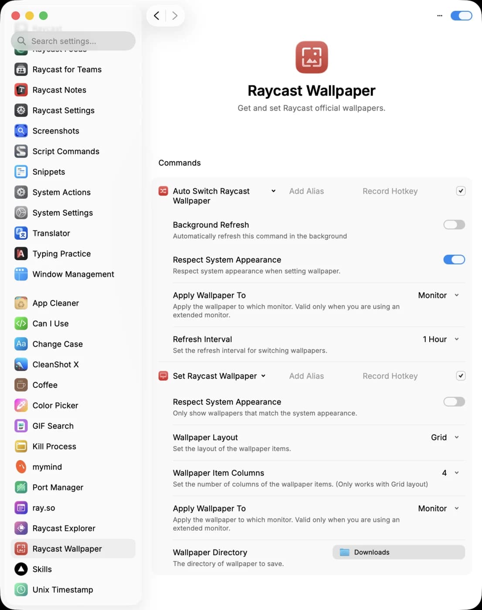Open the Wallpaper Item Columns dropdown
The image size is (482, 610).
[451, 473]
